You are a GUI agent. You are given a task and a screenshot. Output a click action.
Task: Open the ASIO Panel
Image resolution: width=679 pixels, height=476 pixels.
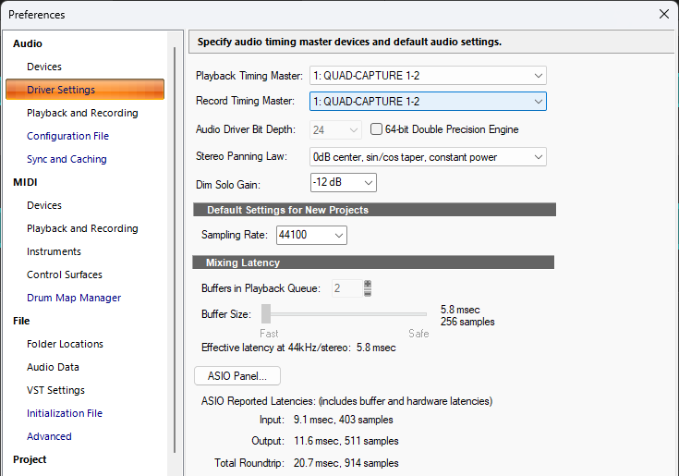pos(237,376)
